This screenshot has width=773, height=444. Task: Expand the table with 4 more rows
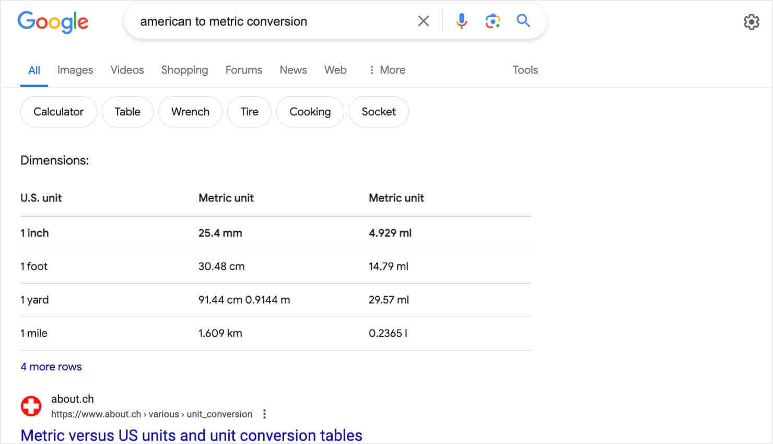coord(51,366)
